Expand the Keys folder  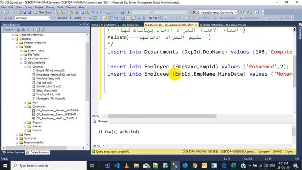25,102
